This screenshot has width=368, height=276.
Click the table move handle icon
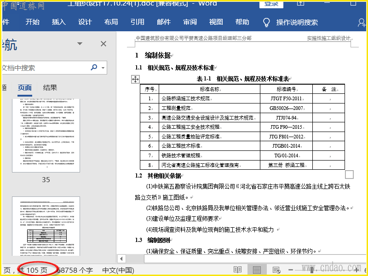click(135, 79)
